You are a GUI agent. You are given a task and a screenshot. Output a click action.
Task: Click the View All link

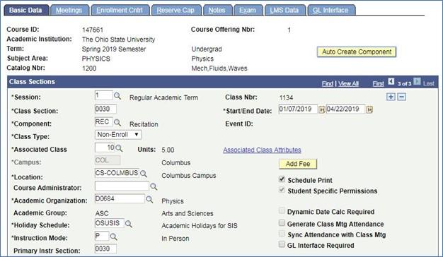pos(348,84)
